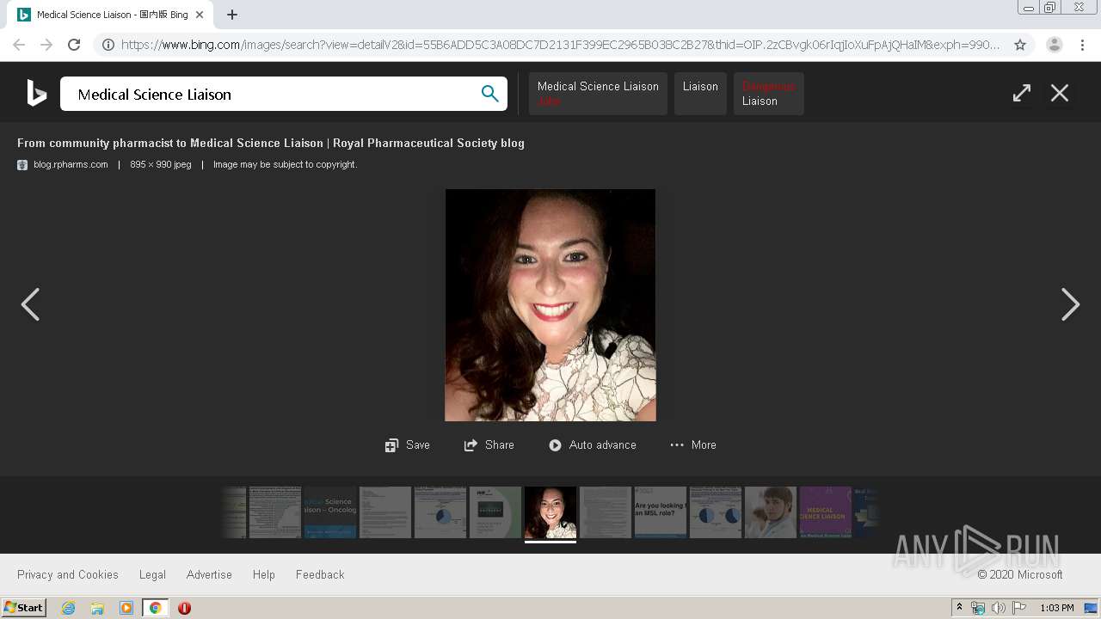Open the image title link to the Royal Pharmaceutical Society blog

click(271, 143)
